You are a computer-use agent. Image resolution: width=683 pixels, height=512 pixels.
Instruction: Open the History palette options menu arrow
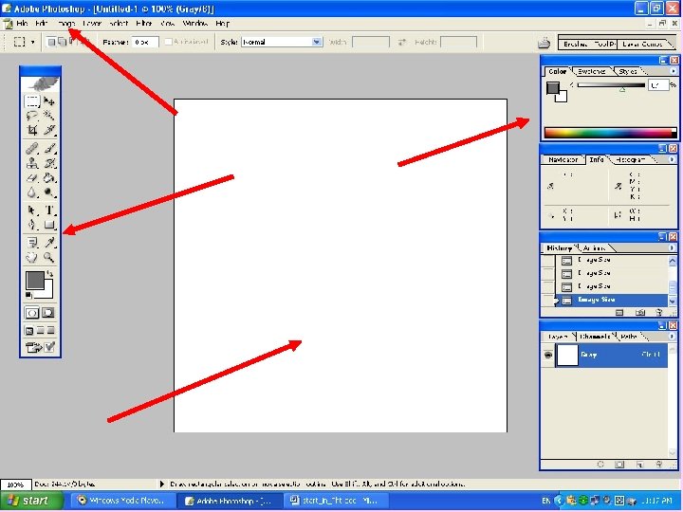tap(673, 247)
